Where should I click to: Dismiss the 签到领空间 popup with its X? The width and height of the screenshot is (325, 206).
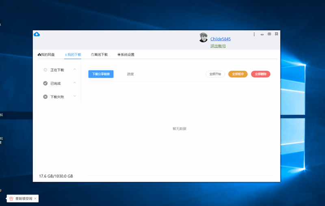(35, 199)
